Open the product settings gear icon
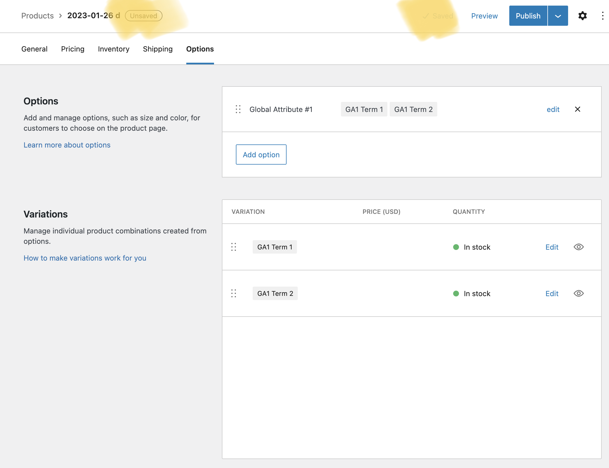This screenshot has width=609, height=468. point(582,16)
